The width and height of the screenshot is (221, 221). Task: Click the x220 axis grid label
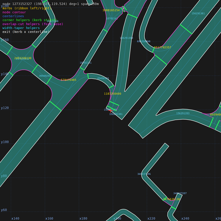coord(151,218)
